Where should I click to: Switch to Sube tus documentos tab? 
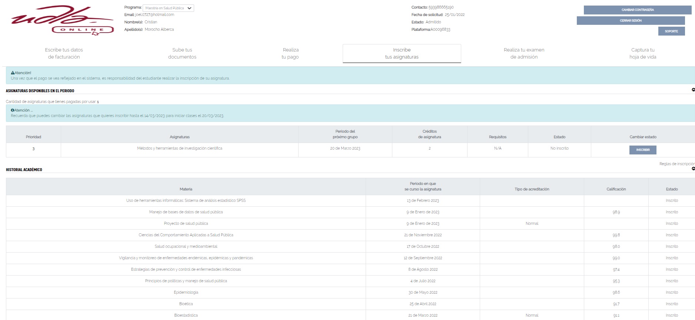tap(182, 53)
